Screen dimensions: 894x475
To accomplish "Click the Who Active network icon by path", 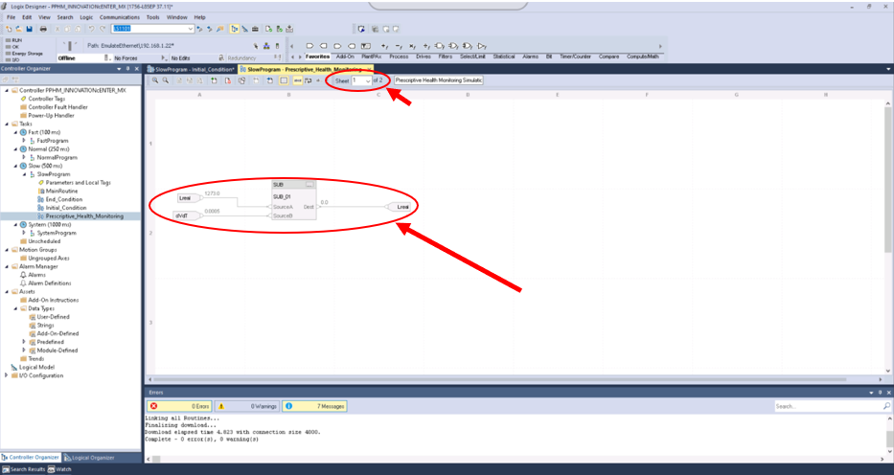I will pos(266,46).
